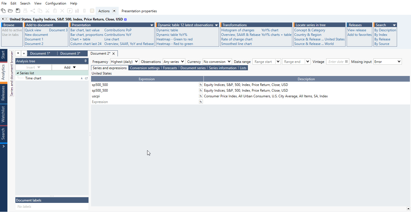Open formula editor for empty Expression row
The width and height of the screenshot is (411, 212).
201,102
